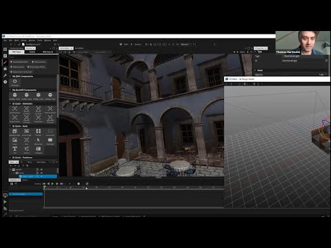Viewport: 331px width, 248px height.
Task: Select the single My QML Components item
Action: pos(14,82)
